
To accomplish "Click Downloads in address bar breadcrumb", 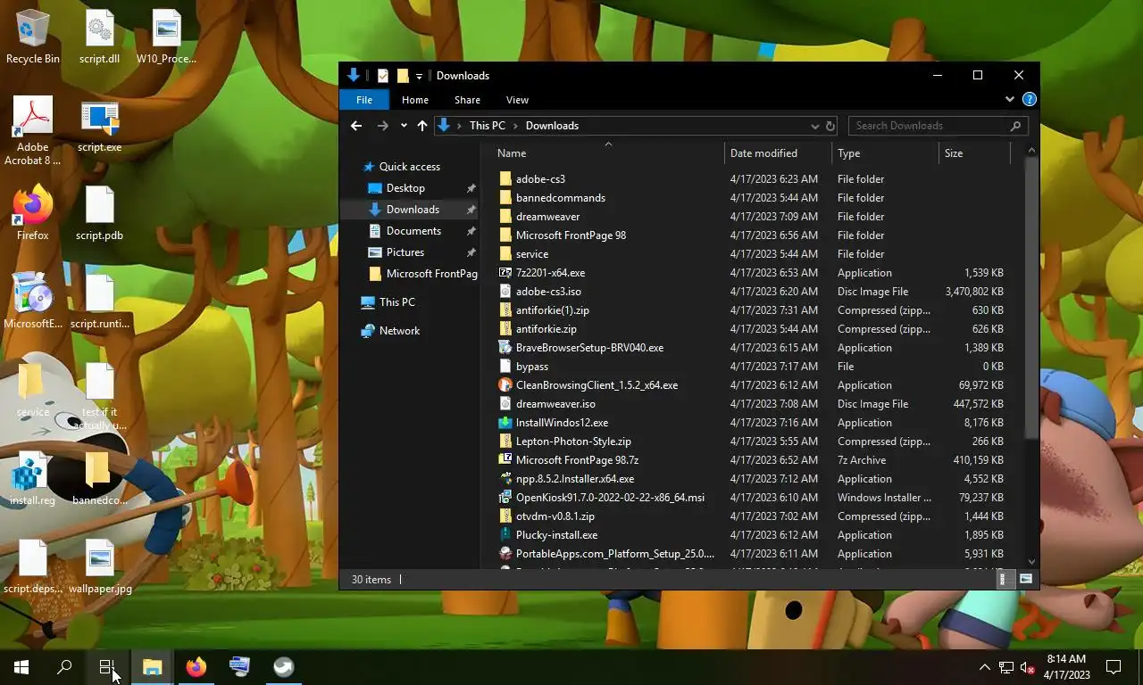I will (x=552, y=126).
